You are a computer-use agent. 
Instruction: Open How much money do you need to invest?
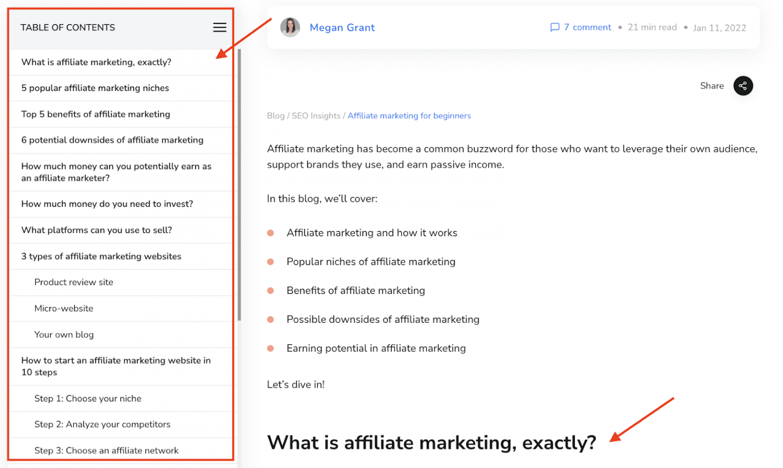tap(107, 204)
